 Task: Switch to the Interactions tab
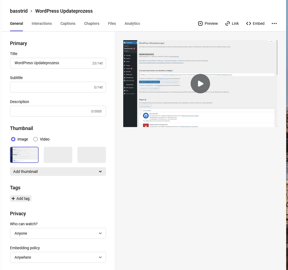click(x=42, y=23)
